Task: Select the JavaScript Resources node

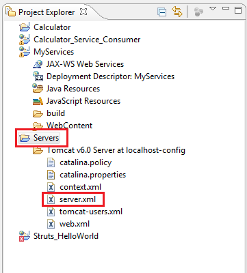Action: 83,101
